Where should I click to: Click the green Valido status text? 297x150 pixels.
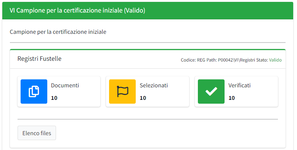[x=275, y=60]
